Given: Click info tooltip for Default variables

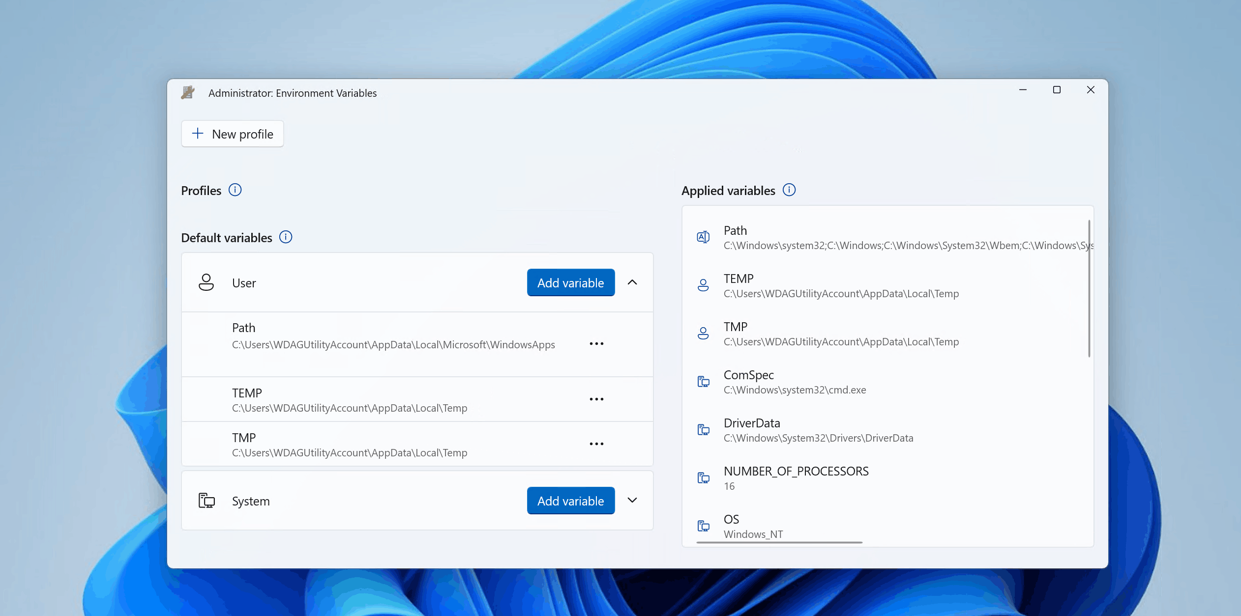Looking at the screenshot, I should point(286,237).
